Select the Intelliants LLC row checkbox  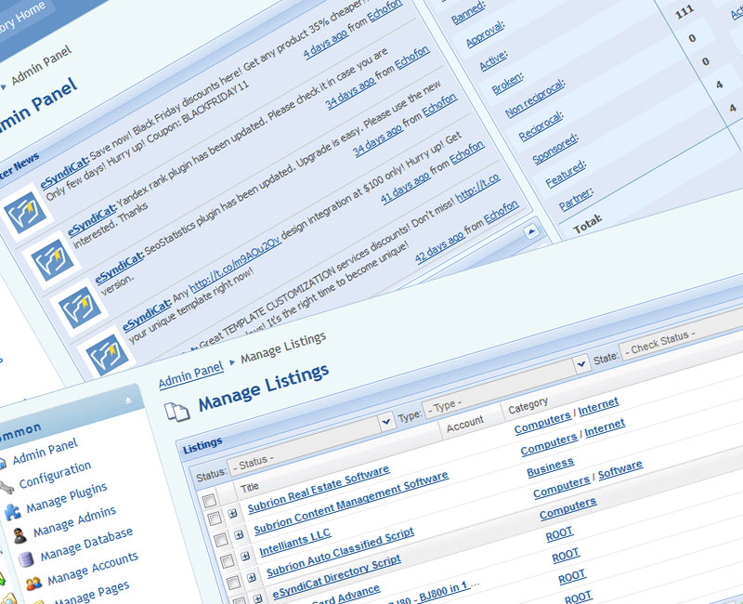tap(227, 561)
